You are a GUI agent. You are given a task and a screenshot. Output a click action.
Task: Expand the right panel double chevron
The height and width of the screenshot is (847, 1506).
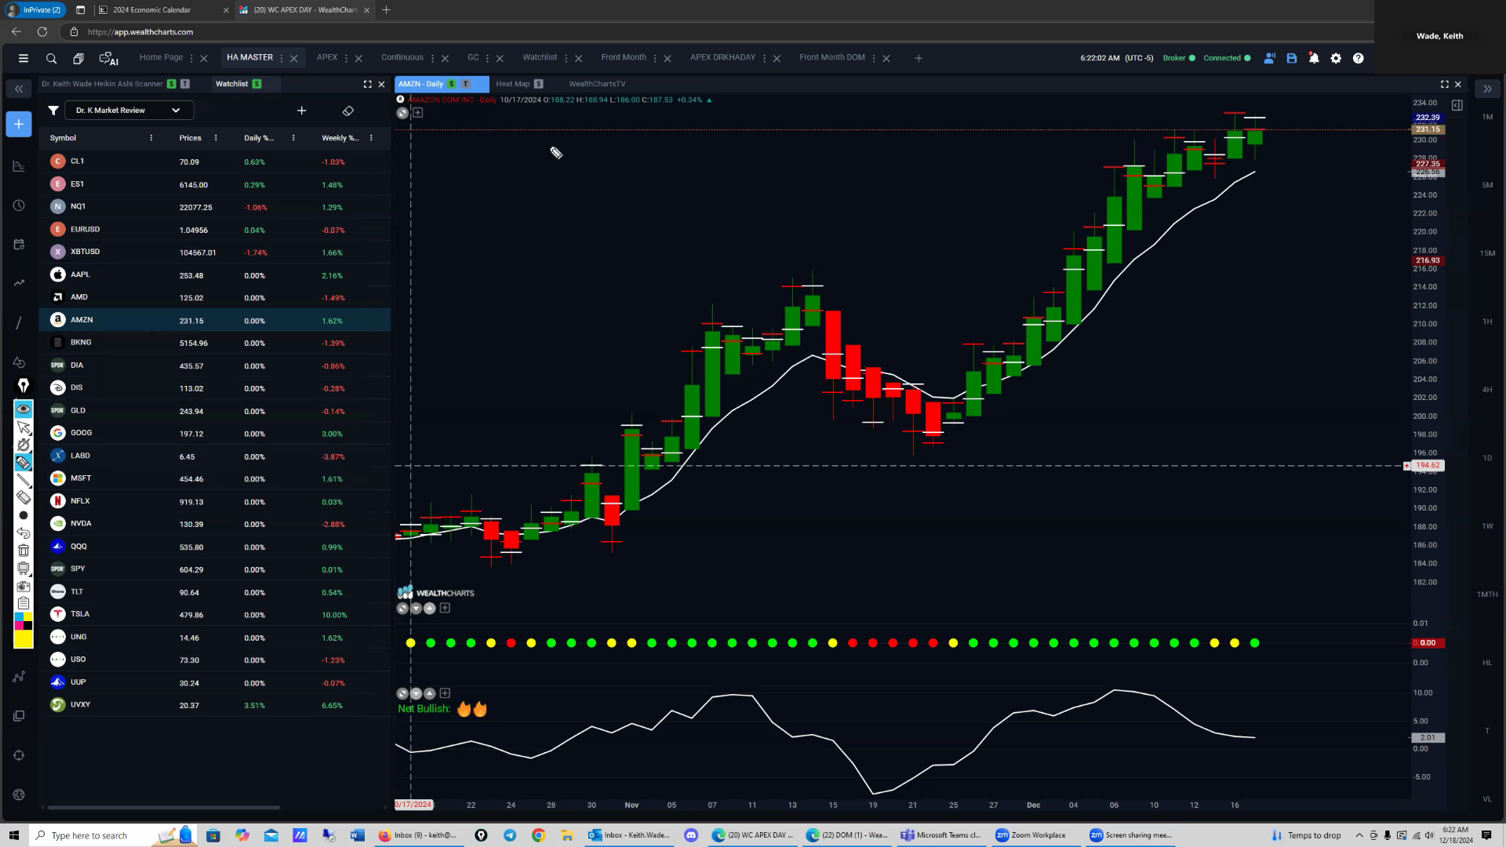pos(1487,89)
